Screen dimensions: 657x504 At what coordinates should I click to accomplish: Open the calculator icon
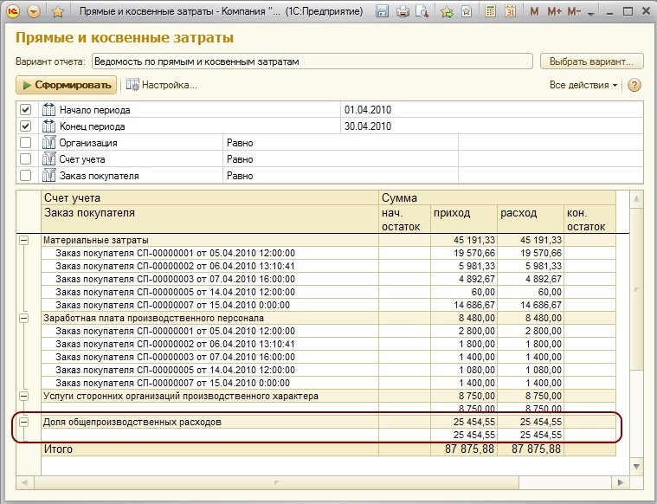click(491, 12)
